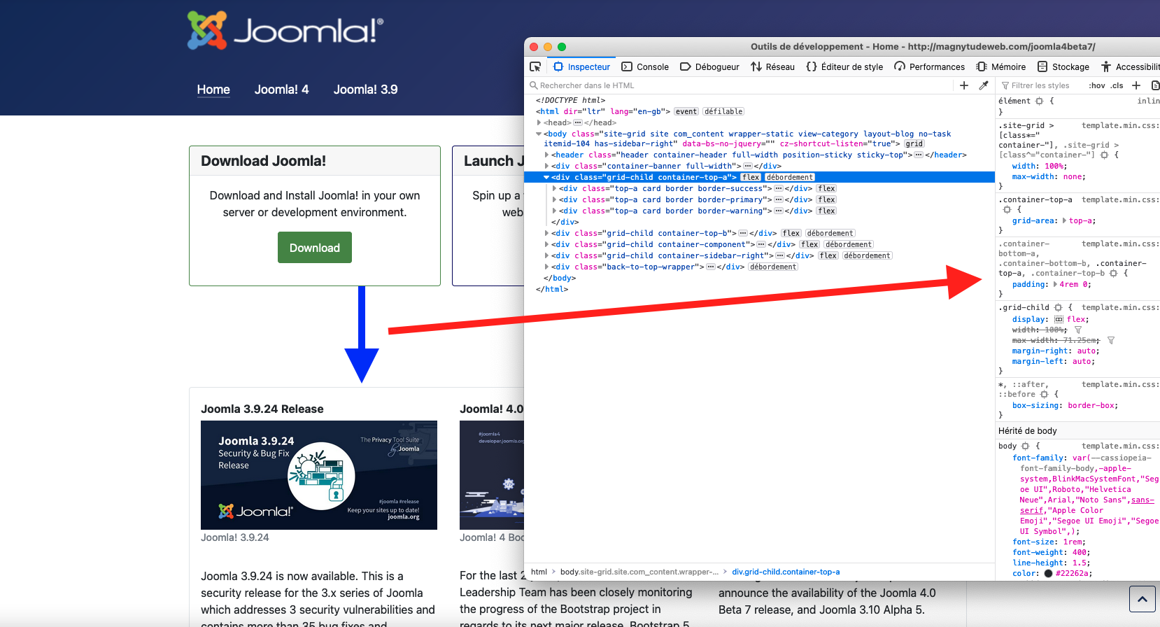Open the Joomla 3.9.24 Release article title
The height and width of the screenshot is (627, 1160).
click(x=262, y=409)
